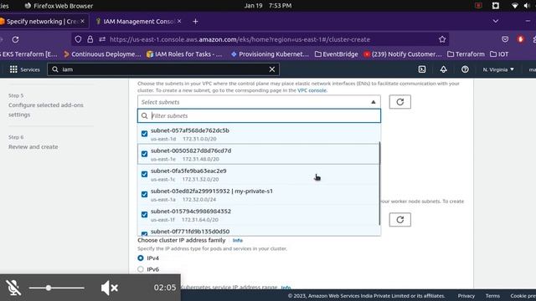The height and width of the screenshot is (301, 536).
Task: Switch to Specify networking tab
Action: [x=43, y=22]
